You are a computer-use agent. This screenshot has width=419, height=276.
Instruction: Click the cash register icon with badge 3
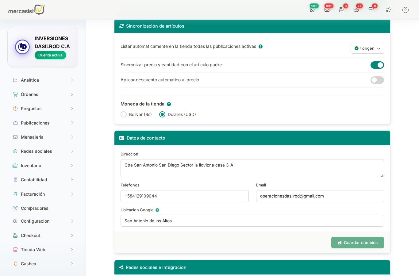point(342,10)
